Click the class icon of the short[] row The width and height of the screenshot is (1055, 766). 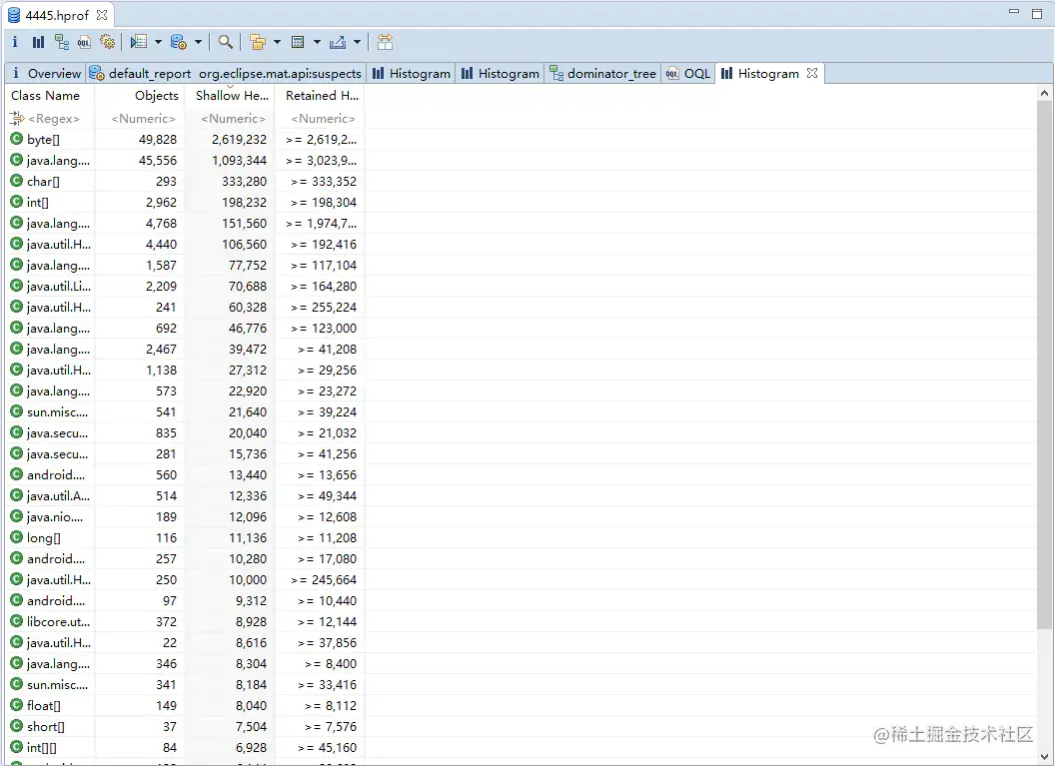(x=17, y=726)
